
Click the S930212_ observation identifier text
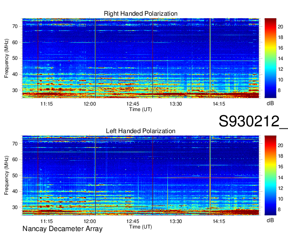[253, 121]
